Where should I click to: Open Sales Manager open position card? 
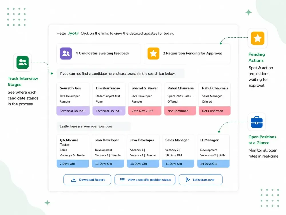[x=178, y=151]
